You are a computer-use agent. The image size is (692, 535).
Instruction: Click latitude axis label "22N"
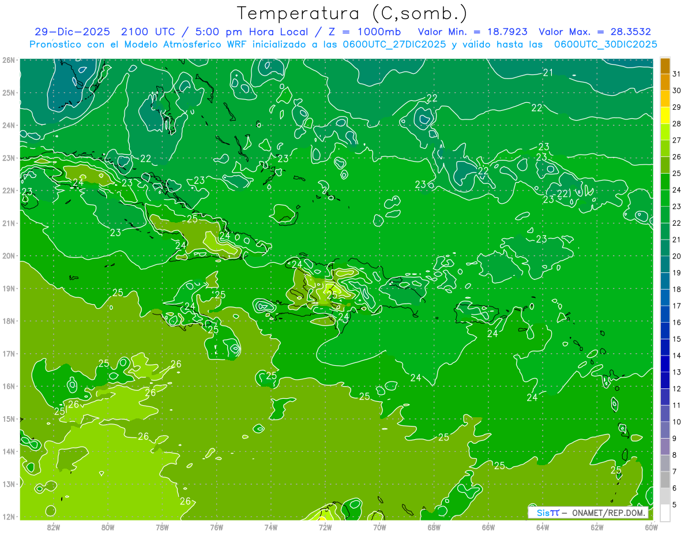[9, 190]
